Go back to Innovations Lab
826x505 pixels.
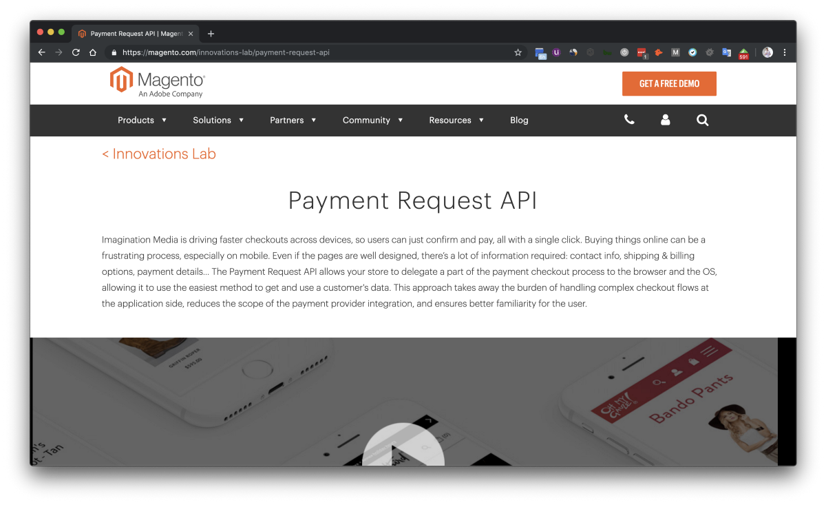coord(159,154)
